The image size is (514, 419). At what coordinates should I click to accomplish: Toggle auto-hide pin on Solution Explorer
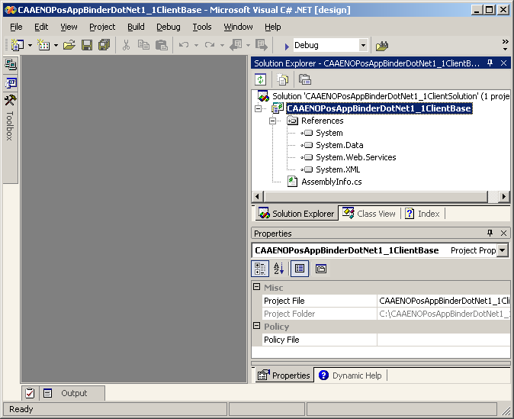tap(490, 63)
